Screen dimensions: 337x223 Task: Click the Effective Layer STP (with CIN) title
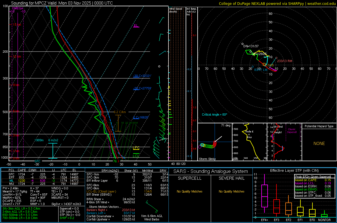coord(294,171)
